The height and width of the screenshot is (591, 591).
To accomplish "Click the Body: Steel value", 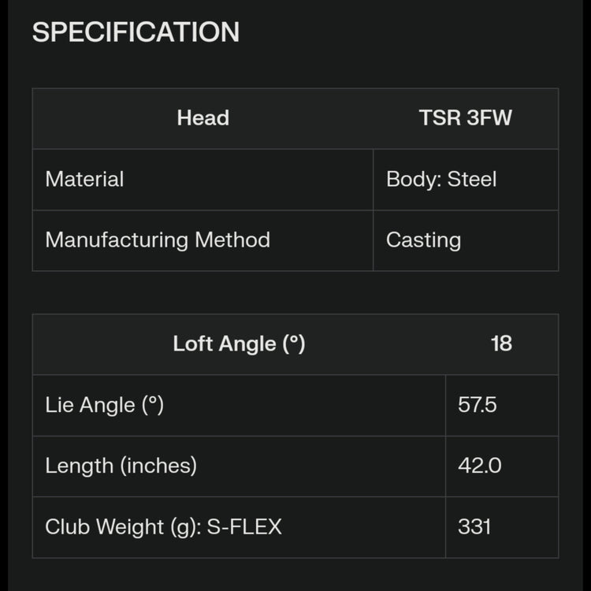I will 441,180.
